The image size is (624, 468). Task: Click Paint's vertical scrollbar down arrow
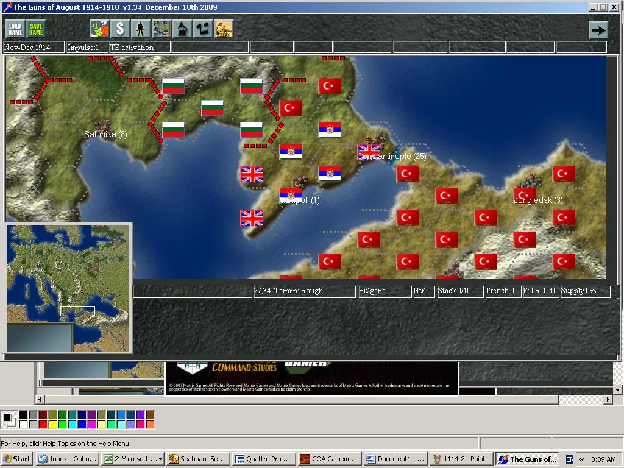(618, 390)
